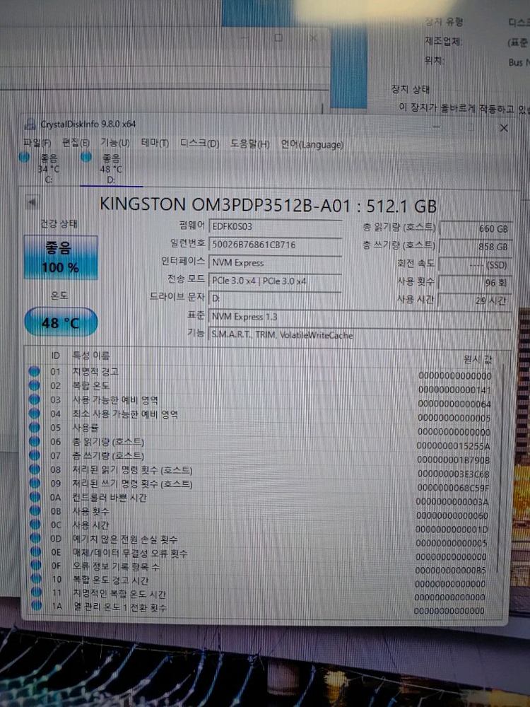Image resolution: width=530 pixels, height=707 pixels.
Task: Click raw value 0000000000003A
Action: pyautogui.click(x=452, y=501)
